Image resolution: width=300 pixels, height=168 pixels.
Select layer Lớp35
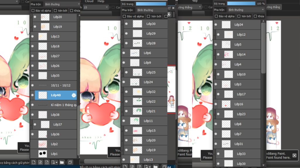(x=53, y=76)
